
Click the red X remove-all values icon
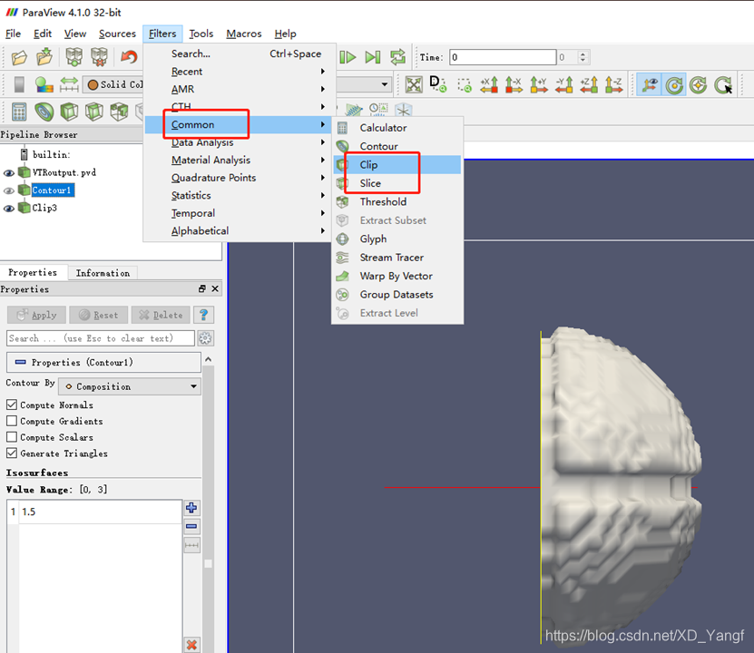[x=191, y=644]
